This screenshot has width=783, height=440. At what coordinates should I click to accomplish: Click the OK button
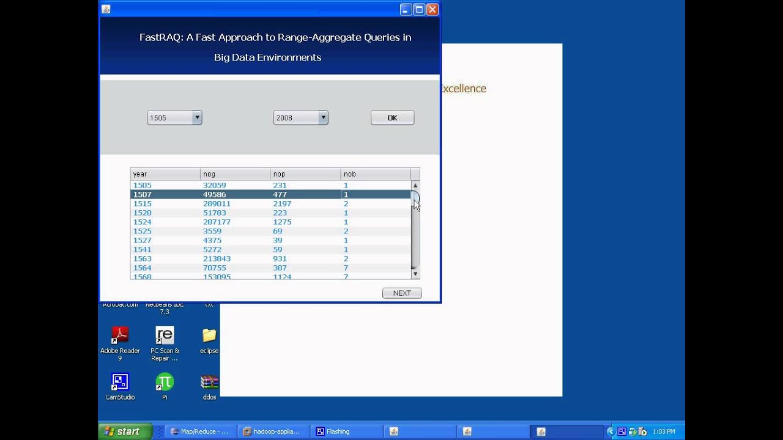point(392,117)
